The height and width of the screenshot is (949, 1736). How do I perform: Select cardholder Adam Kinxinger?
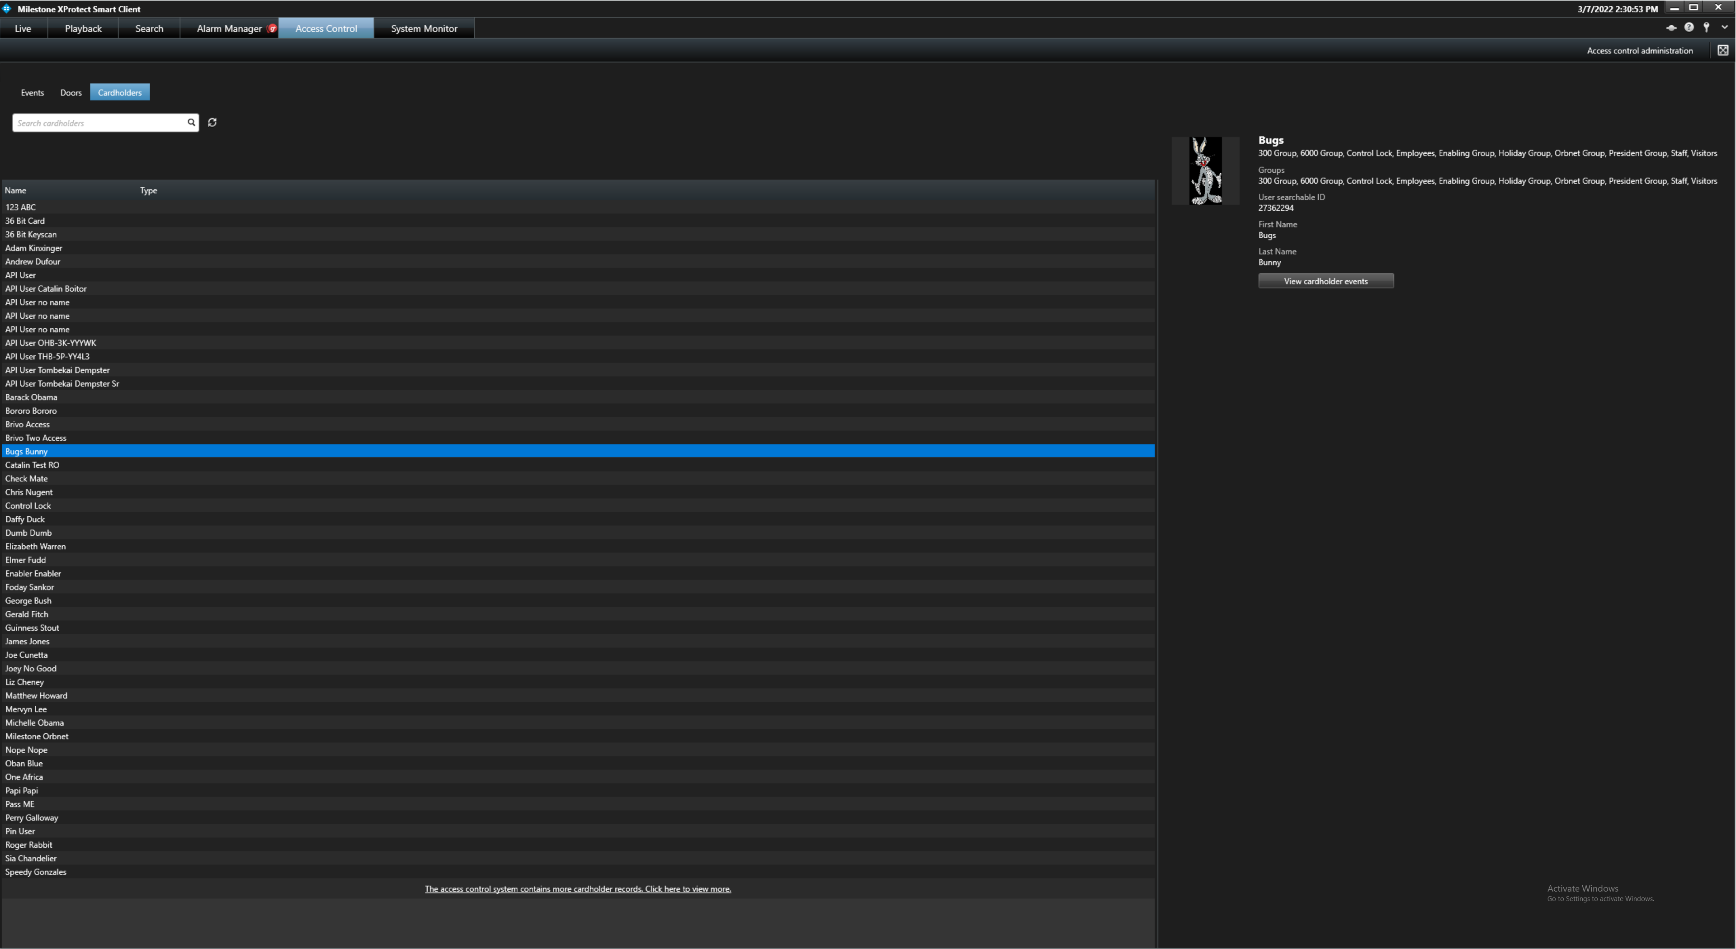point(578,248)
